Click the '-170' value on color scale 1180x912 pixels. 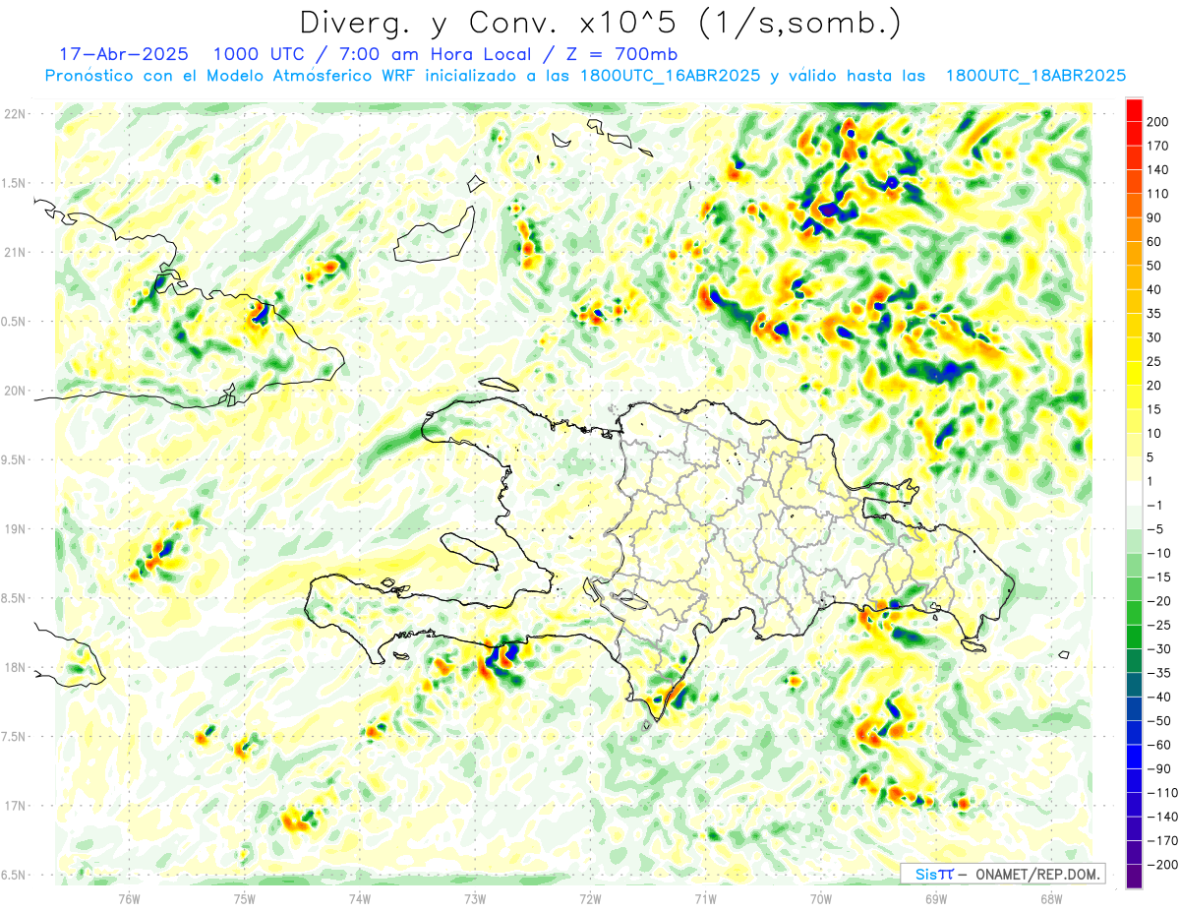[1163, 841]
